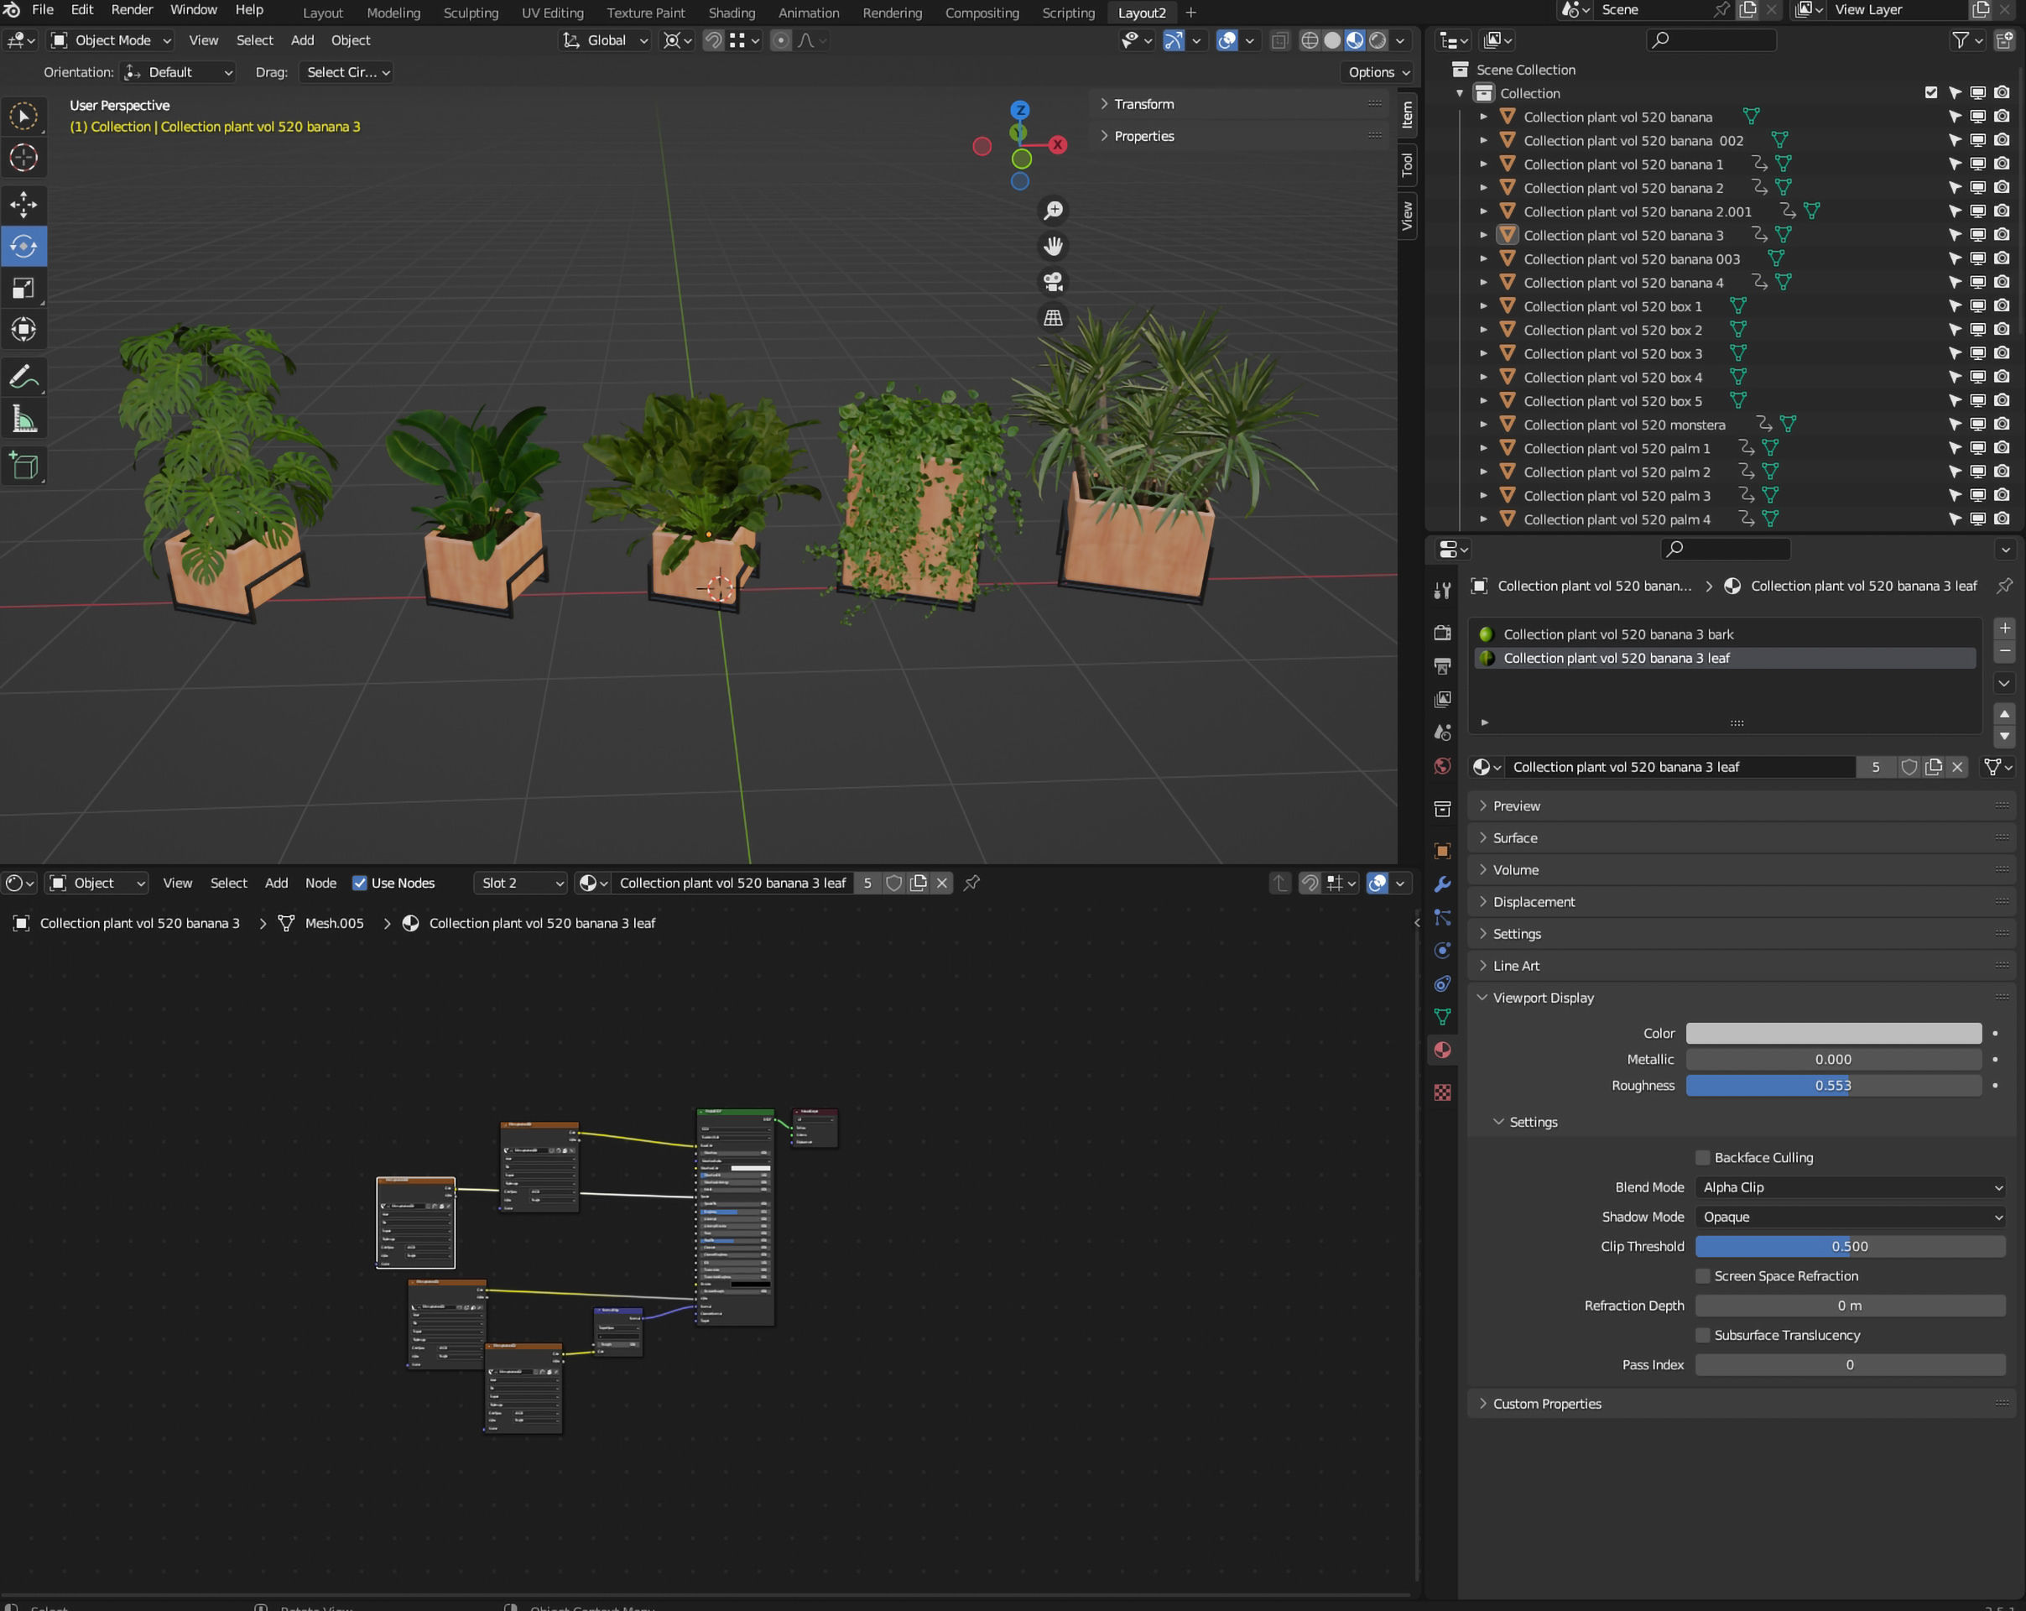The image size is (2026, 1611).
Task: Pick the Annotate tool
Action: coord(23,378)
